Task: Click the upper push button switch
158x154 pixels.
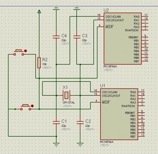Action: [x=19, y=53]
